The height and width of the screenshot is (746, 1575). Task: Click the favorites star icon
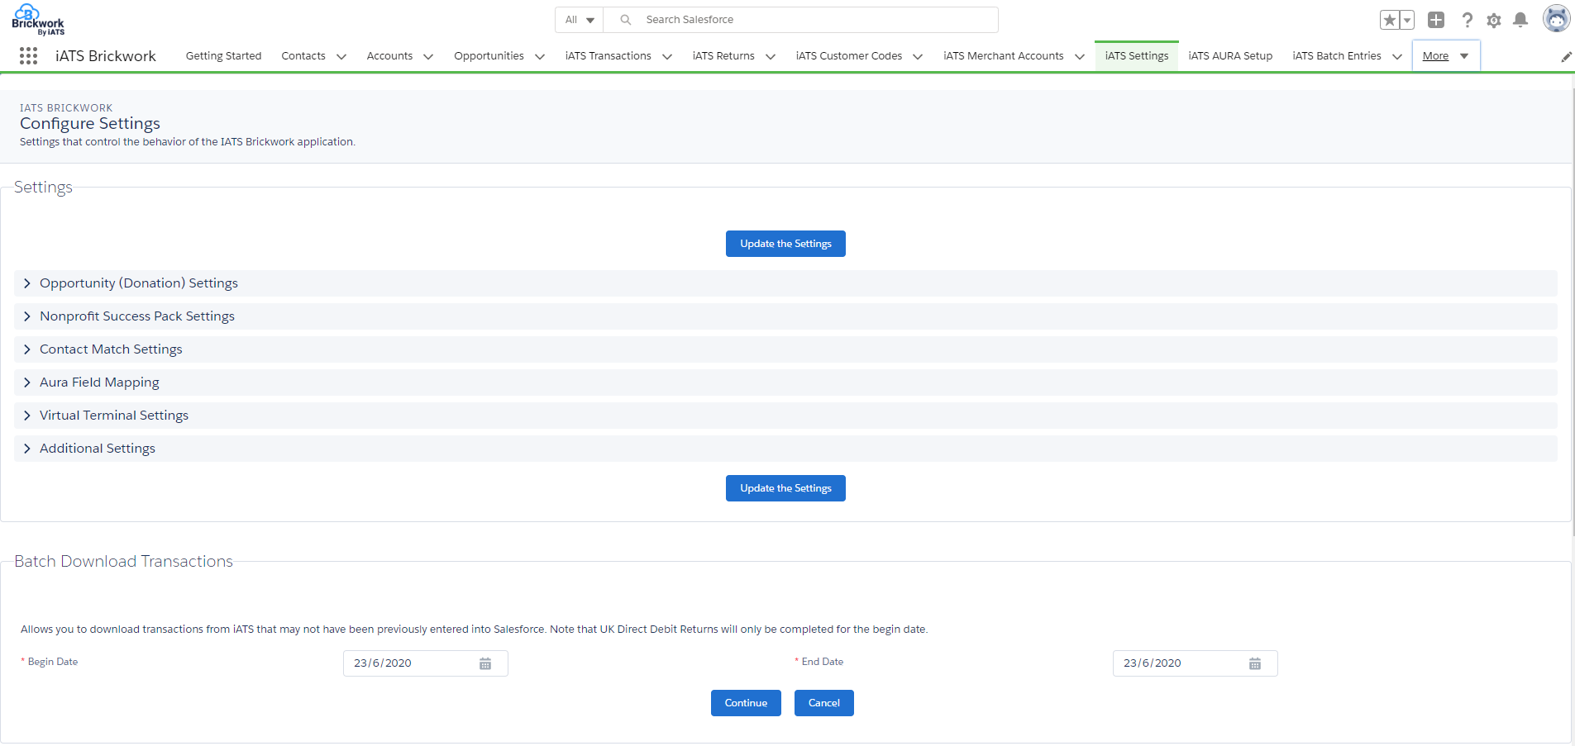click(x=1389, y=20)
